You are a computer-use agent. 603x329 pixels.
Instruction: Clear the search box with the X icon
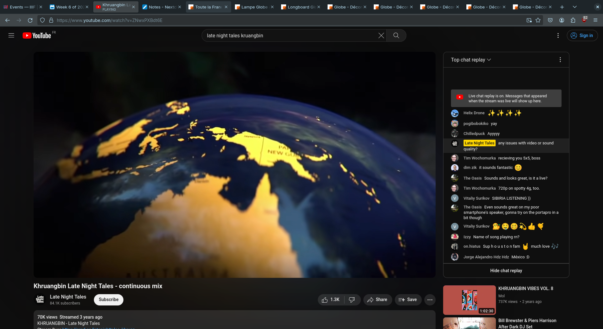pyautogui.click(x=381, y=35)
